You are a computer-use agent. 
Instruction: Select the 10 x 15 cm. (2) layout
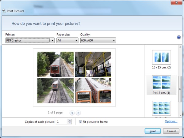[x=161, y=59]
